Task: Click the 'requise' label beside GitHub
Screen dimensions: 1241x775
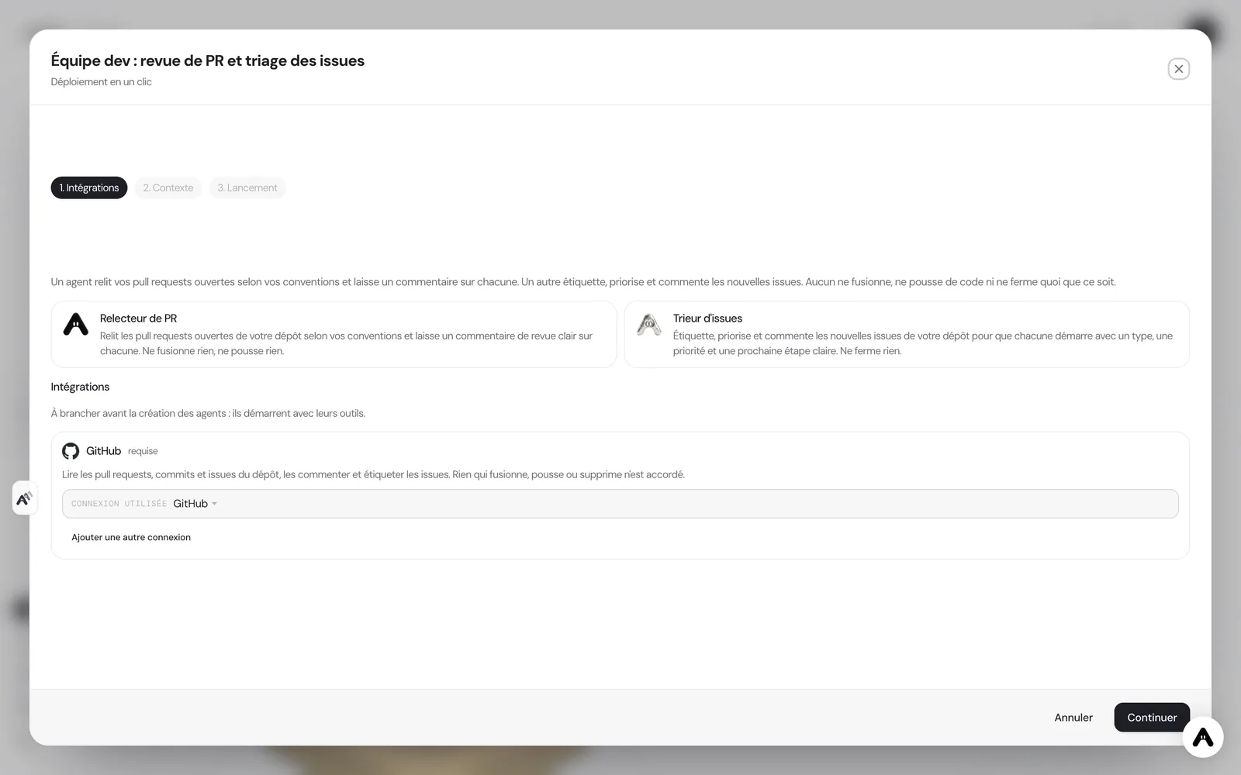Action: click(x=143, y=451)
